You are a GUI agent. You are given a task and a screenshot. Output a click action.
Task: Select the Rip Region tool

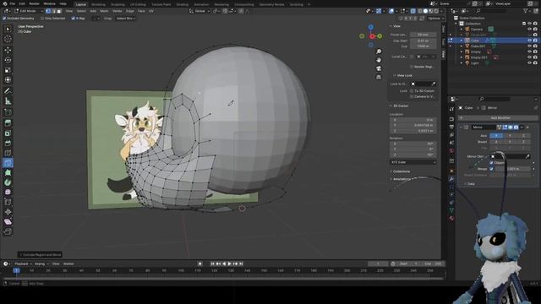pyautogui.click(x=8, y=231)
